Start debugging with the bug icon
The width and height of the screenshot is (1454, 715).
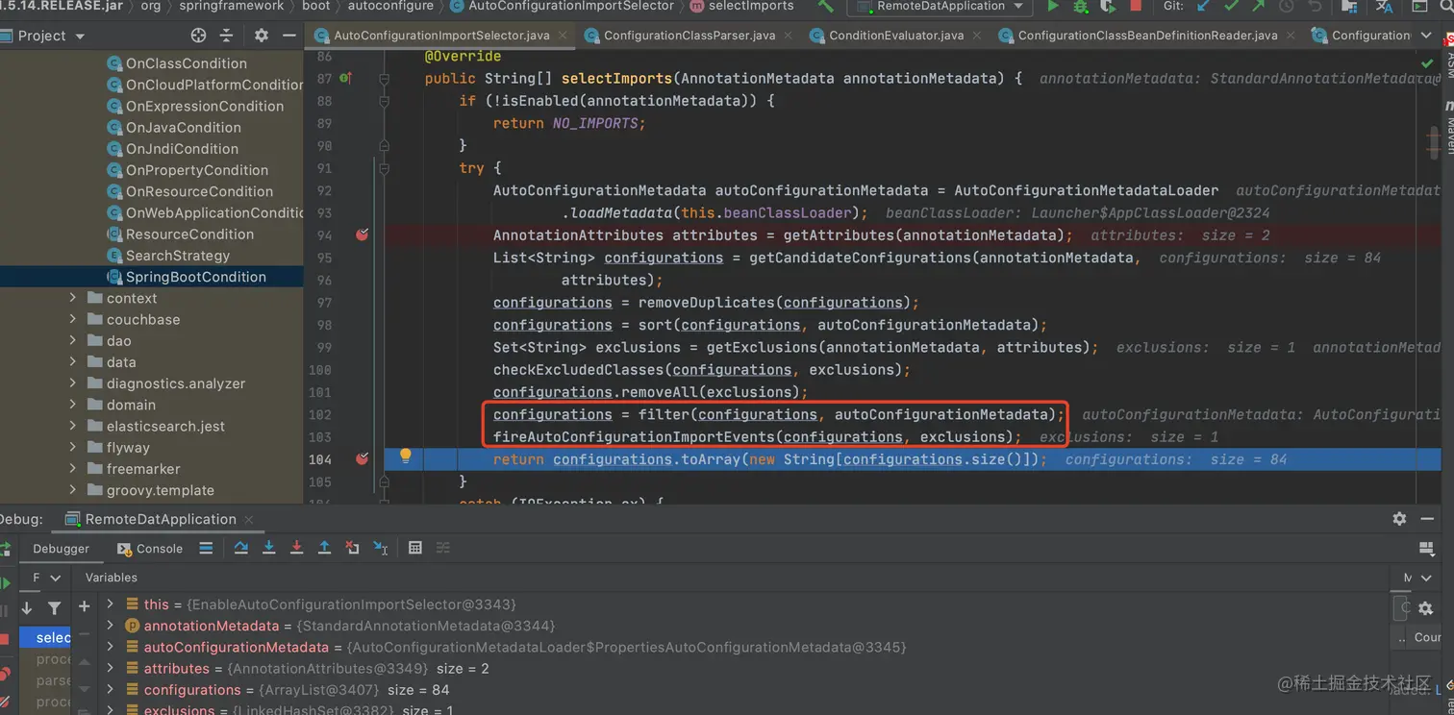(1081, 7)
